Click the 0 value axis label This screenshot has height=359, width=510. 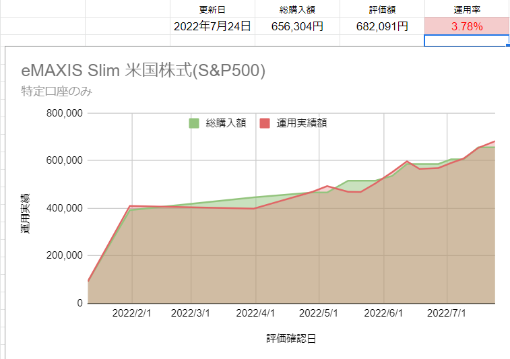80,303
